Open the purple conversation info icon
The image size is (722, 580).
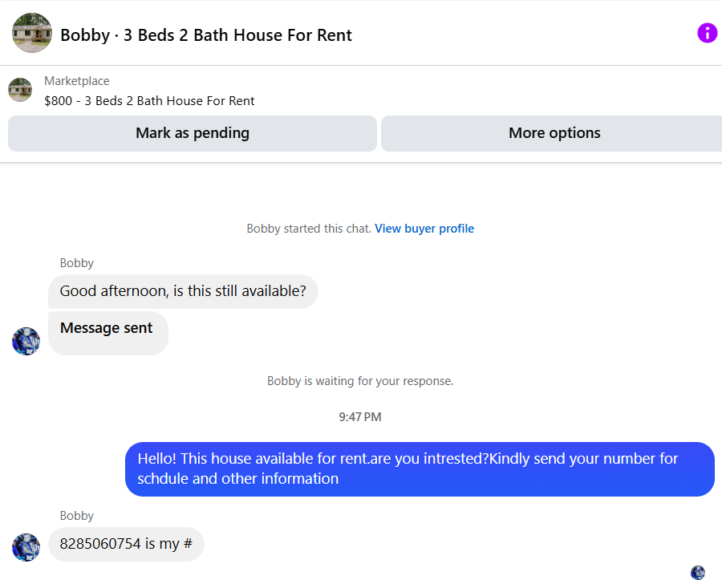point(707,33)
